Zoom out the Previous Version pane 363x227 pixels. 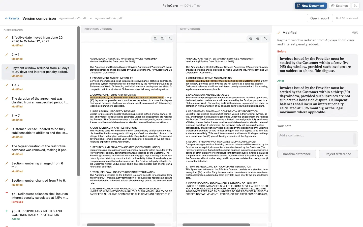(155, 39)
